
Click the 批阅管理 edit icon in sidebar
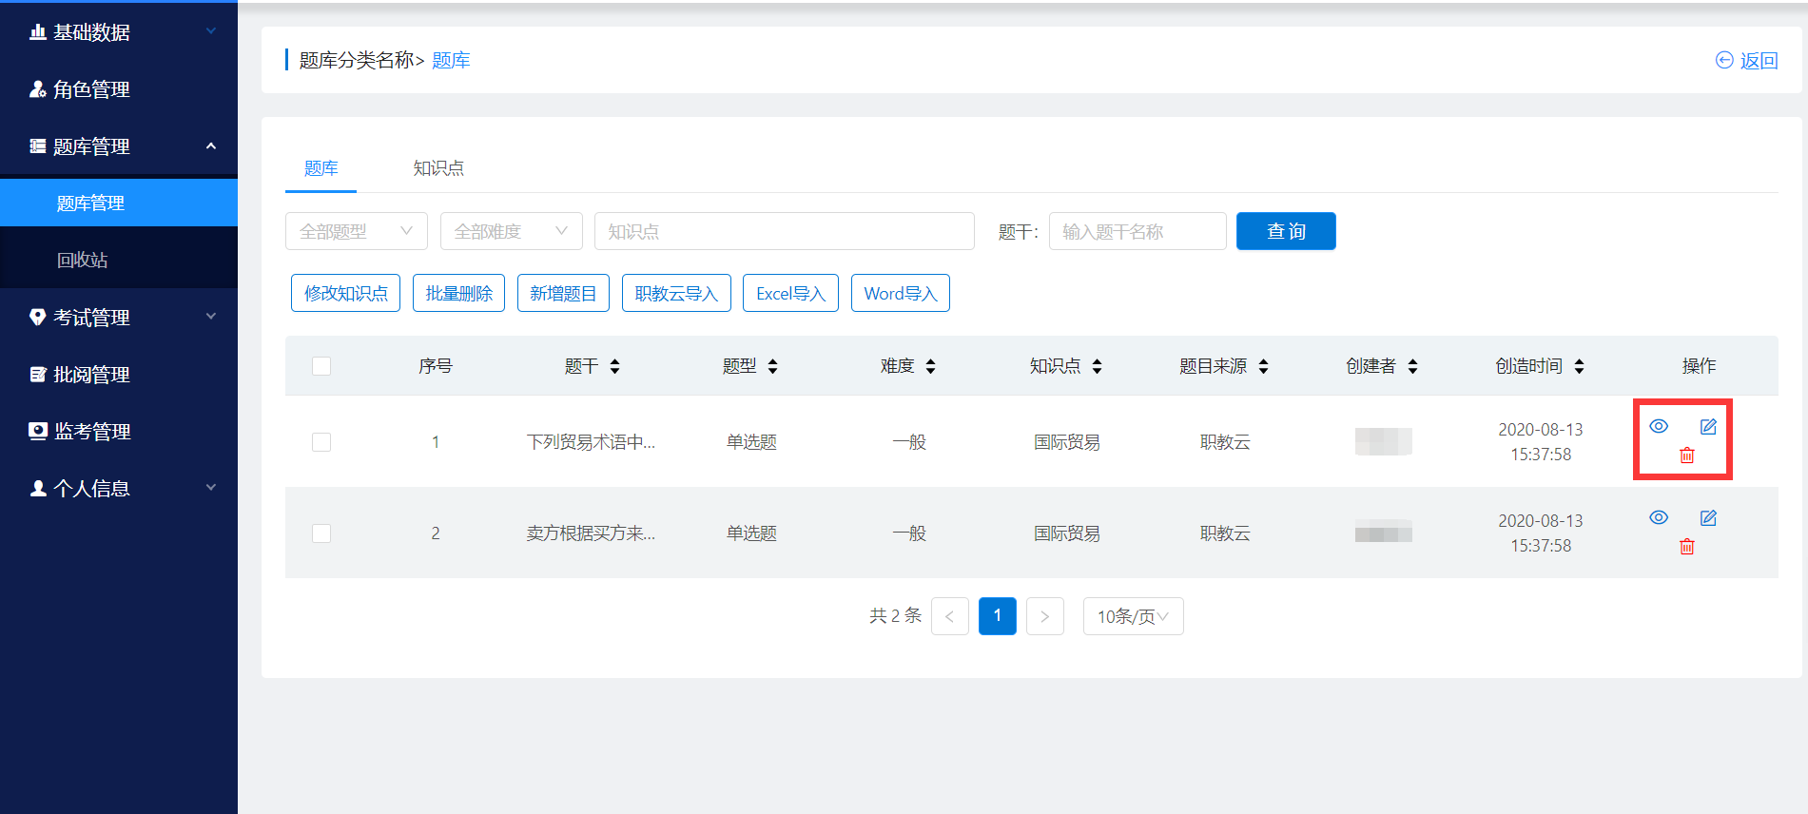click(38, 375)
